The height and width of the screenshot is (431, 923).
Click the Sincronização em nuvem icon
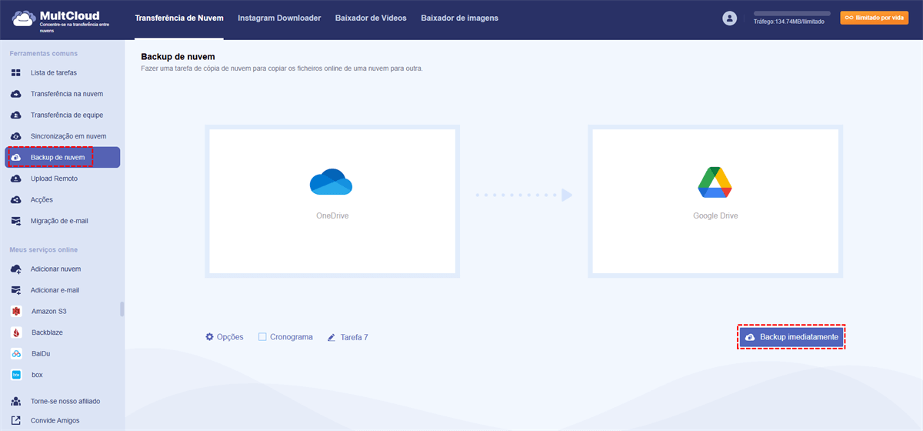[x=16, y=136]
